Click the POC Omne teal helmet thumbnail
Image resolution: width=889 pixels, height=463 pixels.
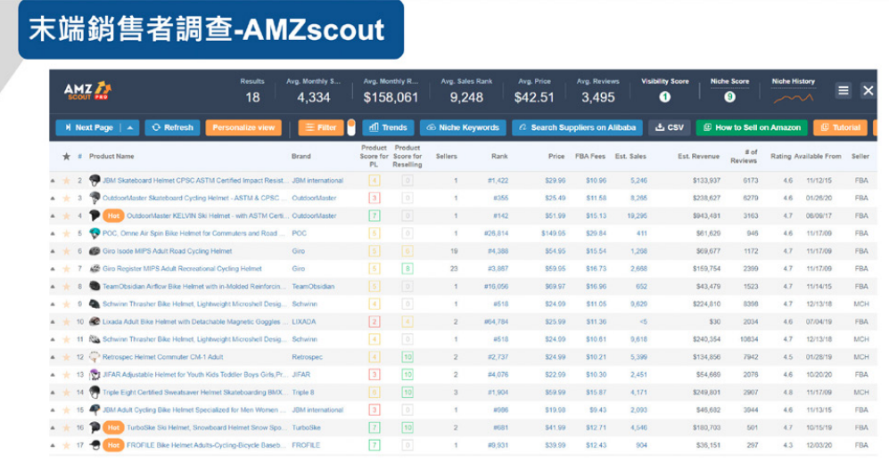click(x=95, y=233)
